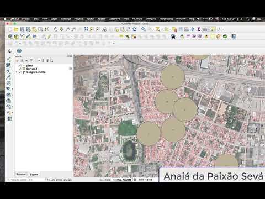Select the praca layer name
The width and height of the screenshot is (265, 199).
[x=29, y=66]
